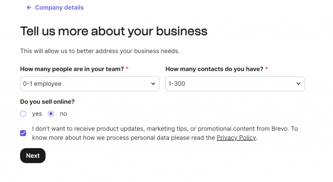333x182 pixels.
Task: Click the "no" label text
Action: tap(63, 114)
